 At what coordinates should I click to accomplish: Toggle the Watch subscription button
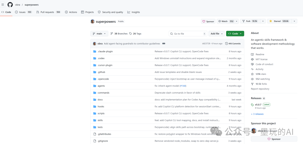[226, 21]
